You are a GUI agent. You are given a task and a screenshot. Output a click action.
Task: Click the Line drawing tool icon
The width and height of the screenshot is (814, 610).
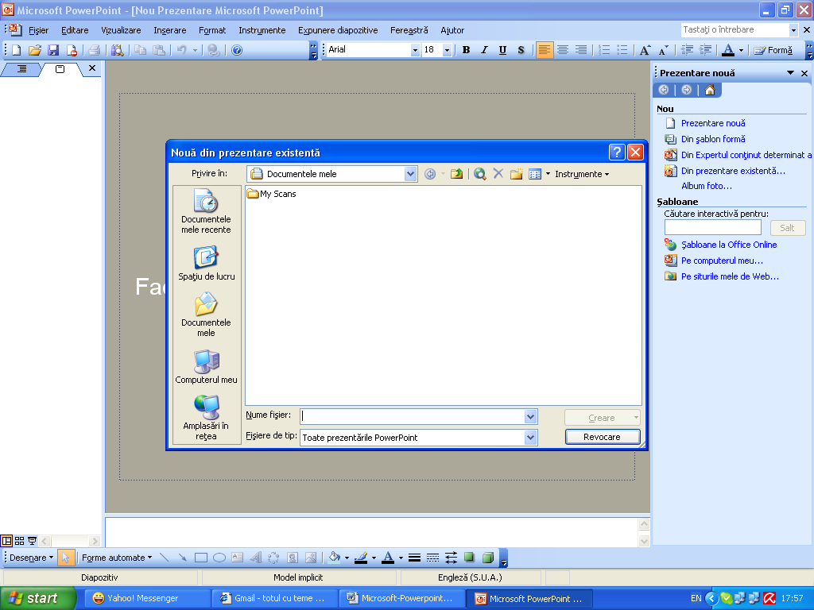click(164, 558)
